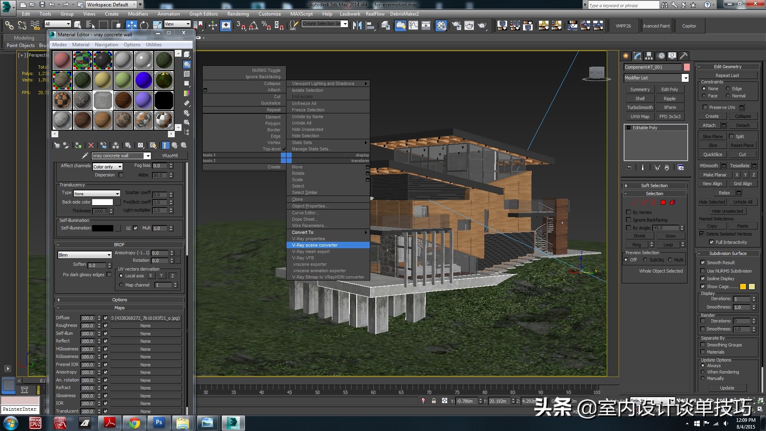This screenshot has width=766, height=431.
Task: Open the Rendering menu
Action: (x=238, y=14)
